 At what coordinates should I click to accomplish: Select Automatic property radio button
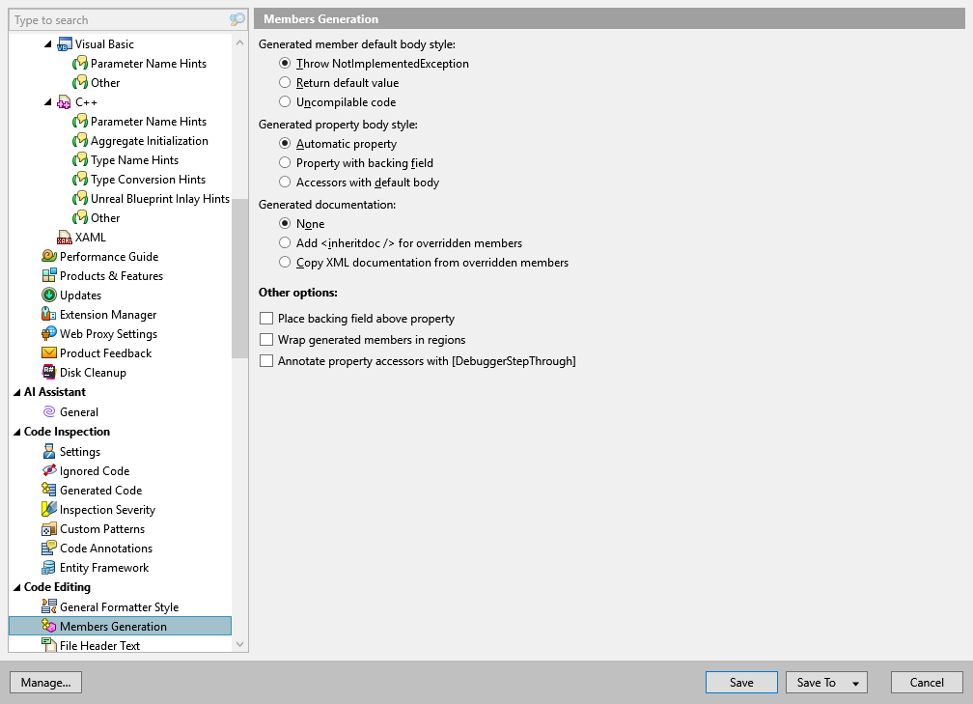point(285,143)
